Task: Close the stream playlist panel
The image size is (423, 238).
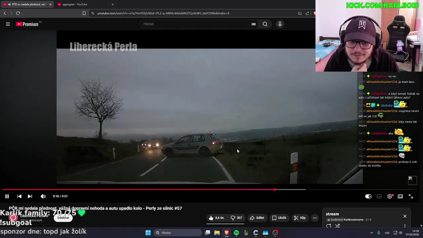Action: tap(405, 216)
